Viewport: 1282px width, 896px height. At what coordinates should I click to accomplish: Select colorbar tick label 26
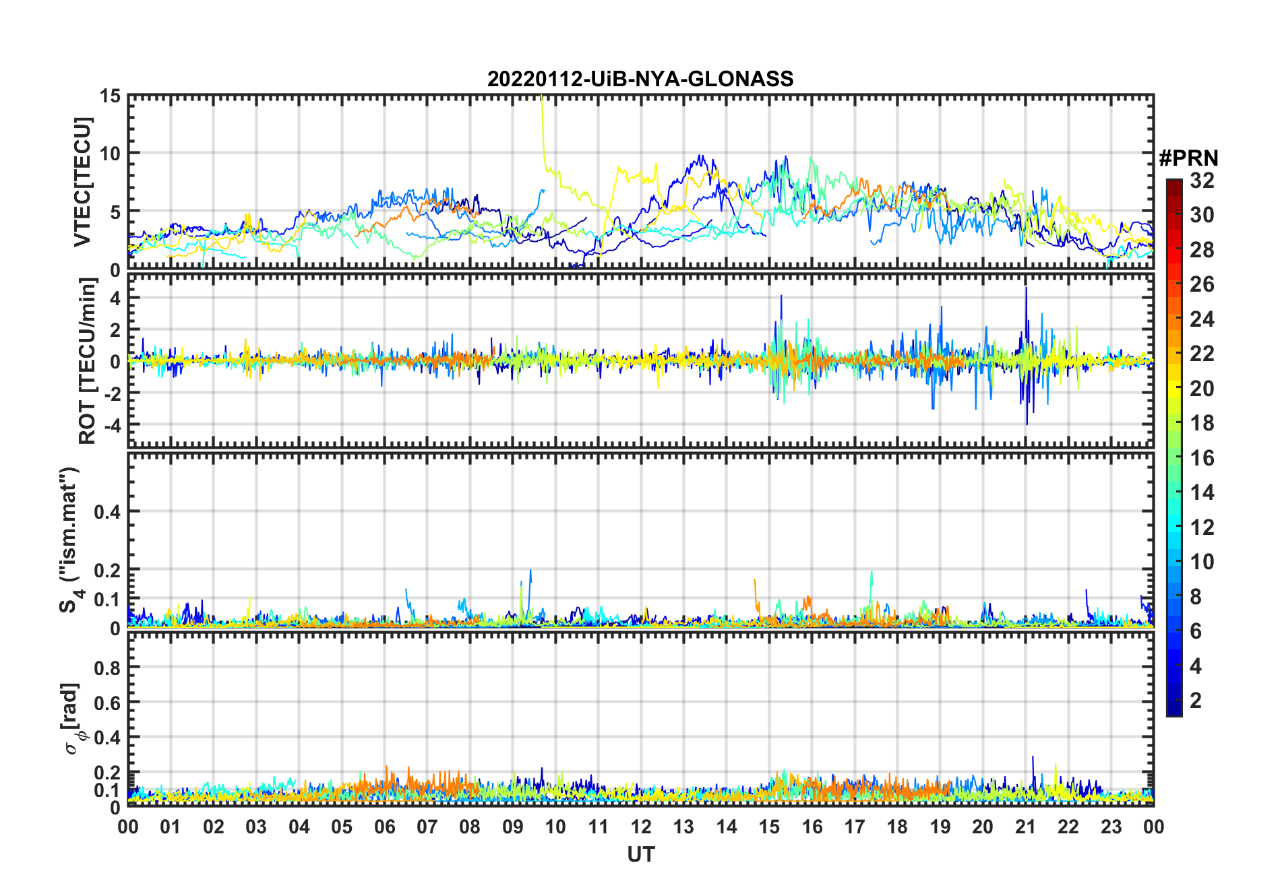click(x=1202, y=284)
